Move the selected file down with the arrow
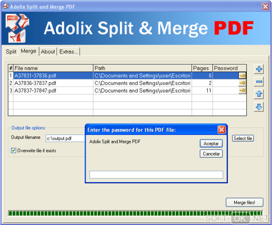Viewport: 272px width, 225px height. pyautogui.click(x=259, y=107)
